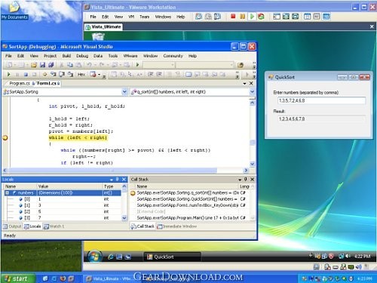Select the [3] row in Locals
This screenshot has width=377, height=283.
click(x=62, y=217)
